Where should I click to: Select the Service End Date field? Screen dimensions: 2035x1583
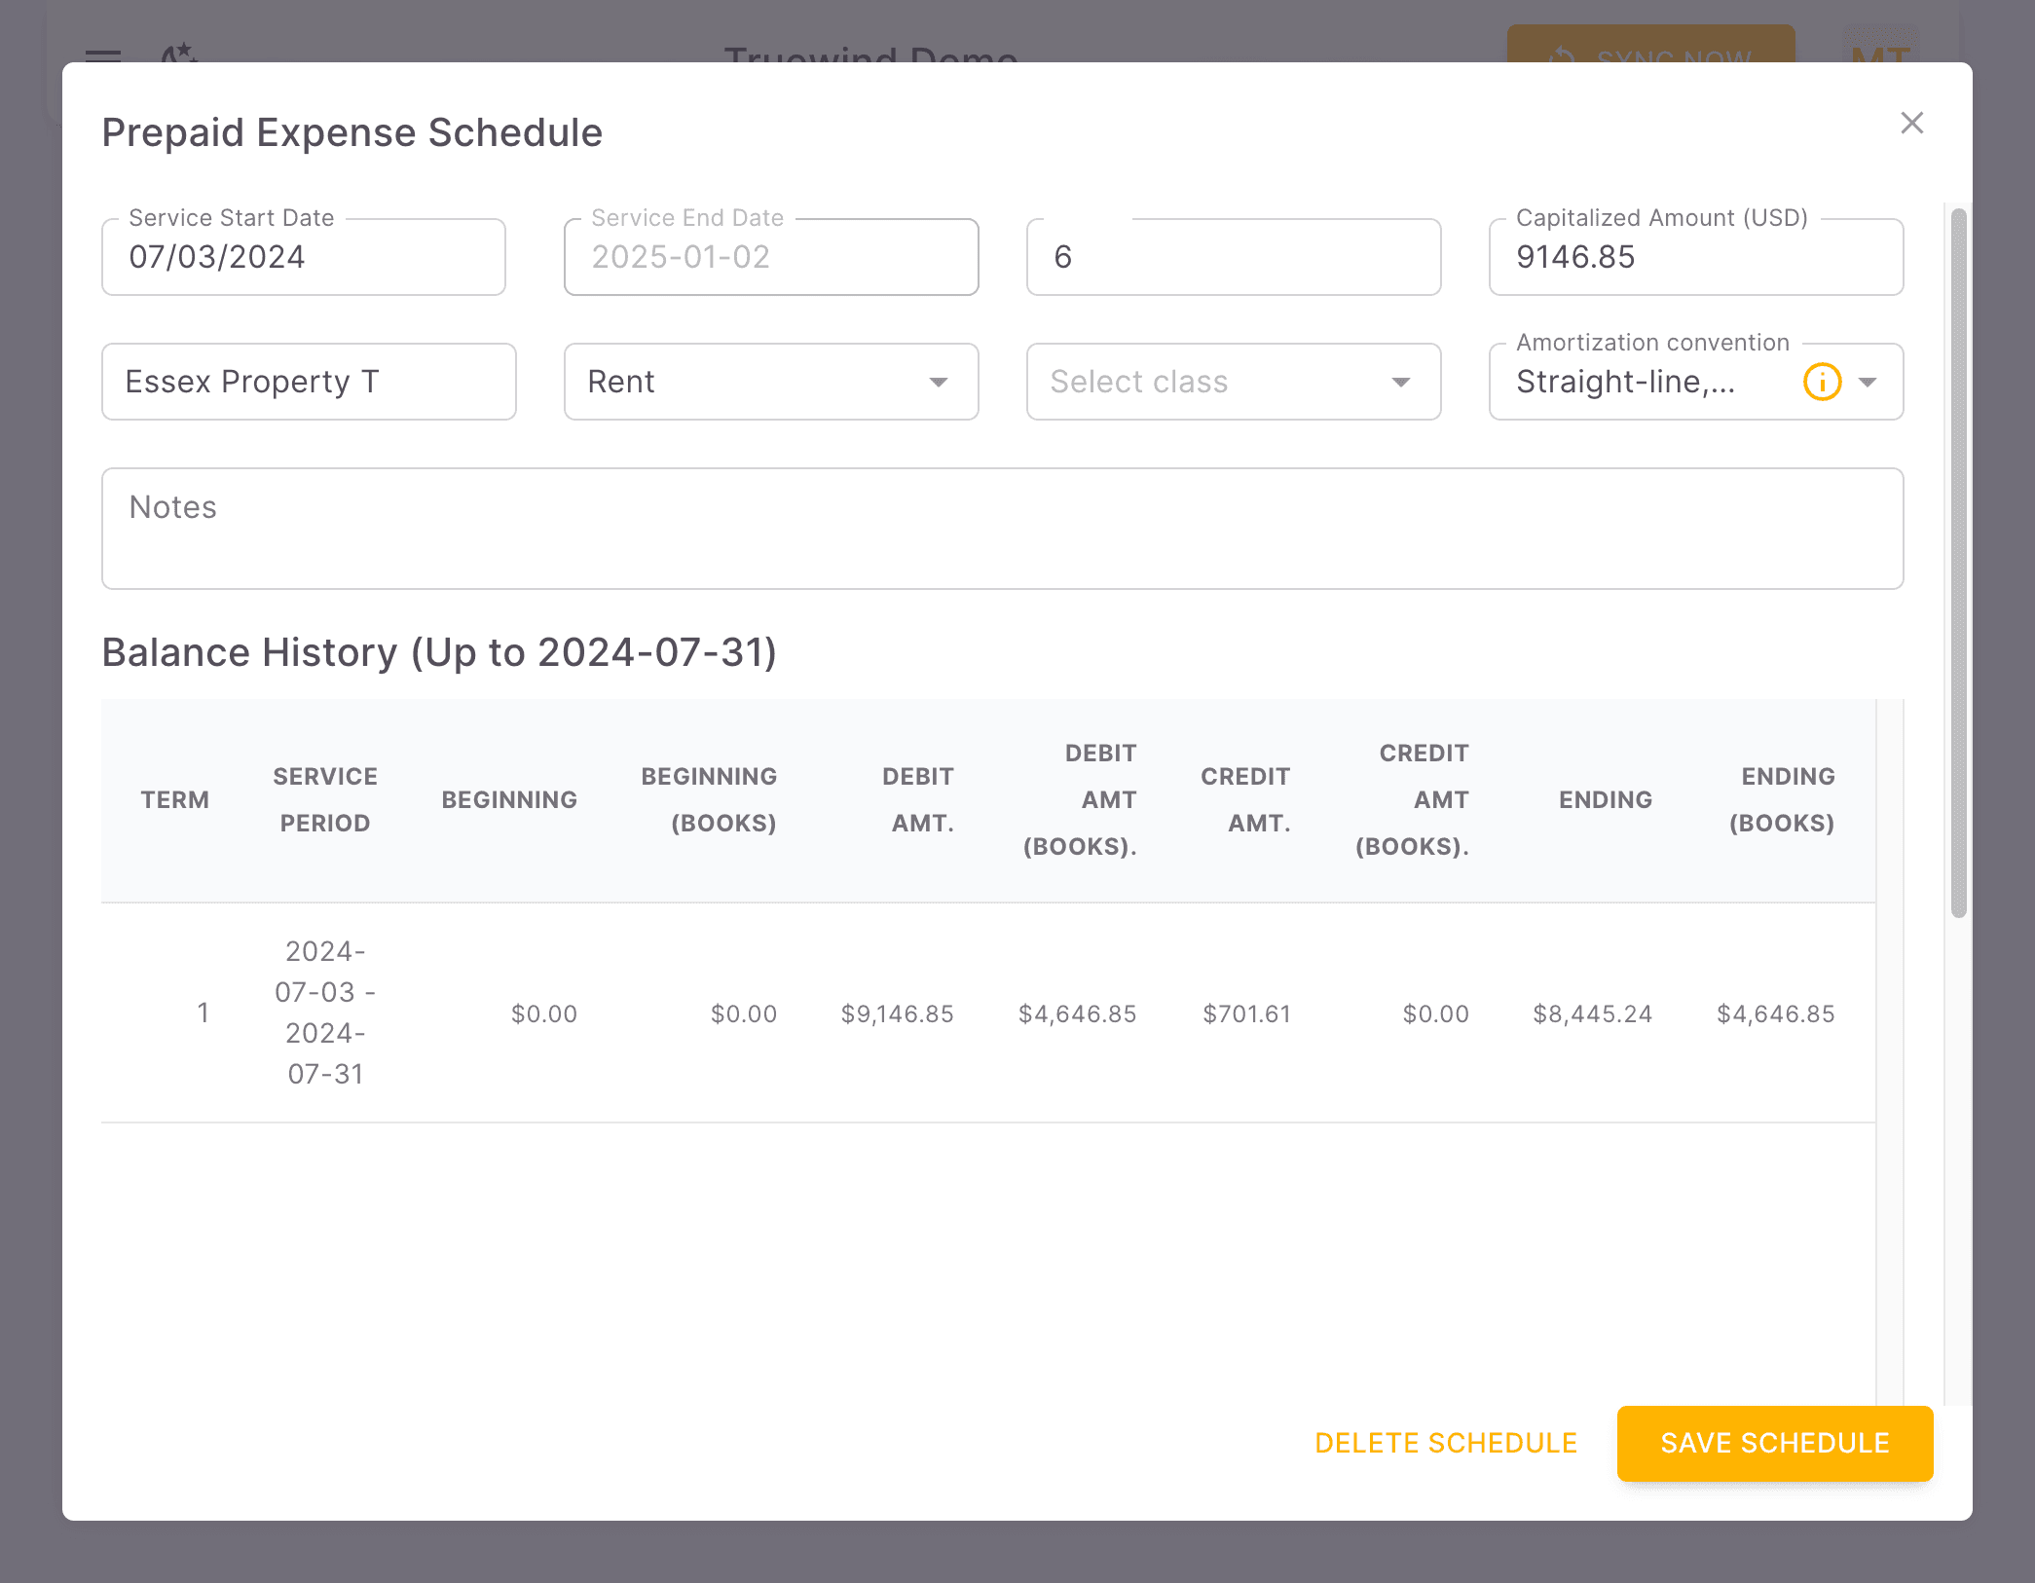tap(770, 256)
